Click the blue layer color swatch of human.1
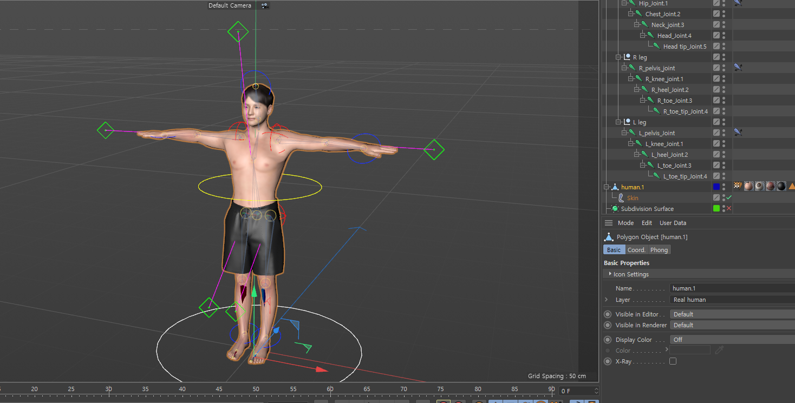Image resolution: width=795 pixels, height=403 pixels. 716,187
